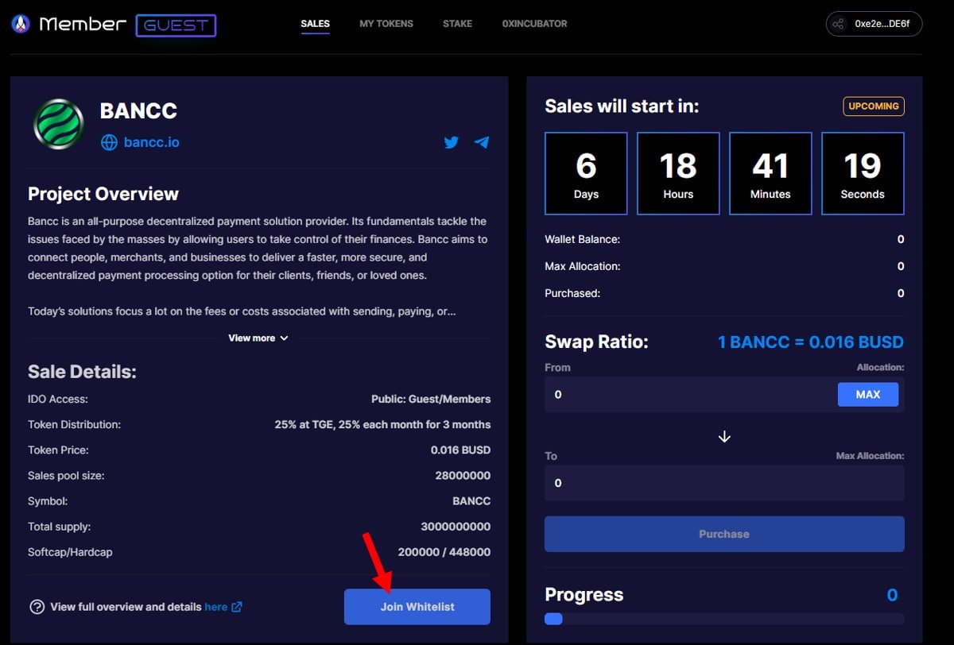
Task: Click the 'Public: Guest/Members' IDO access value
Action: point(431,399)
